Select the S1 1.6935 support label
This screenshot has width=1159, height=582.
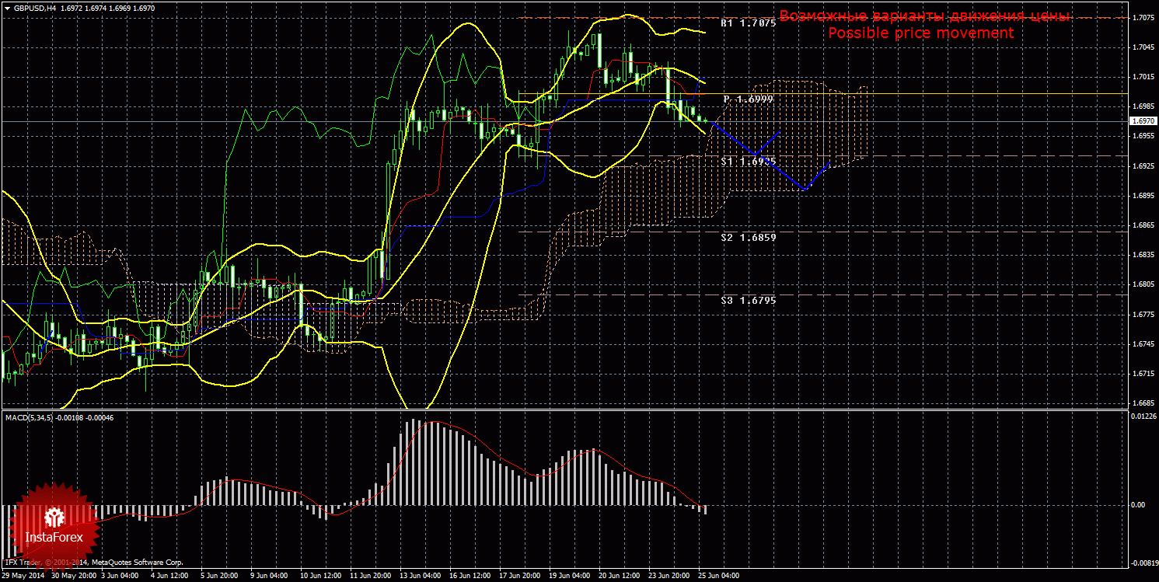(x=748, y=161)
